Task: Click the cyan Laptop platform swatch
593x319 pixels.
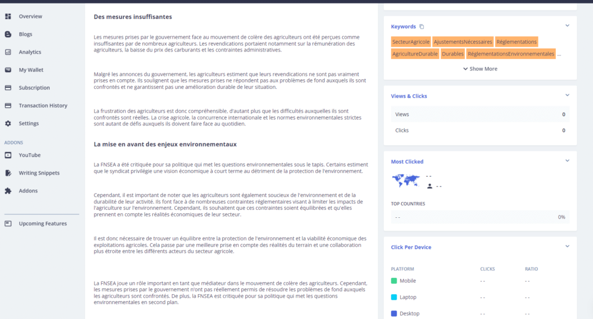Action: click(394, 297)
